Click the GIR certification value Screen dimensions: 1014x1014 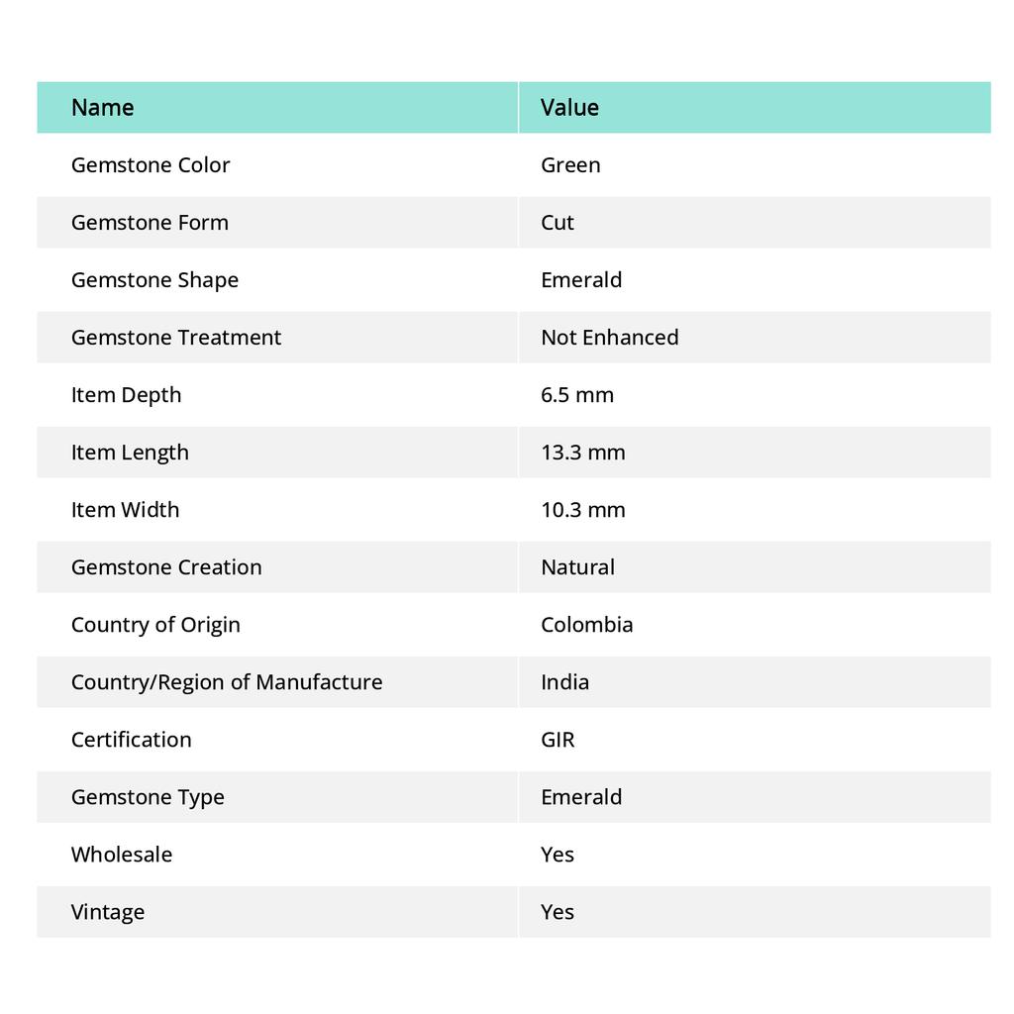(x=558, y=740)
